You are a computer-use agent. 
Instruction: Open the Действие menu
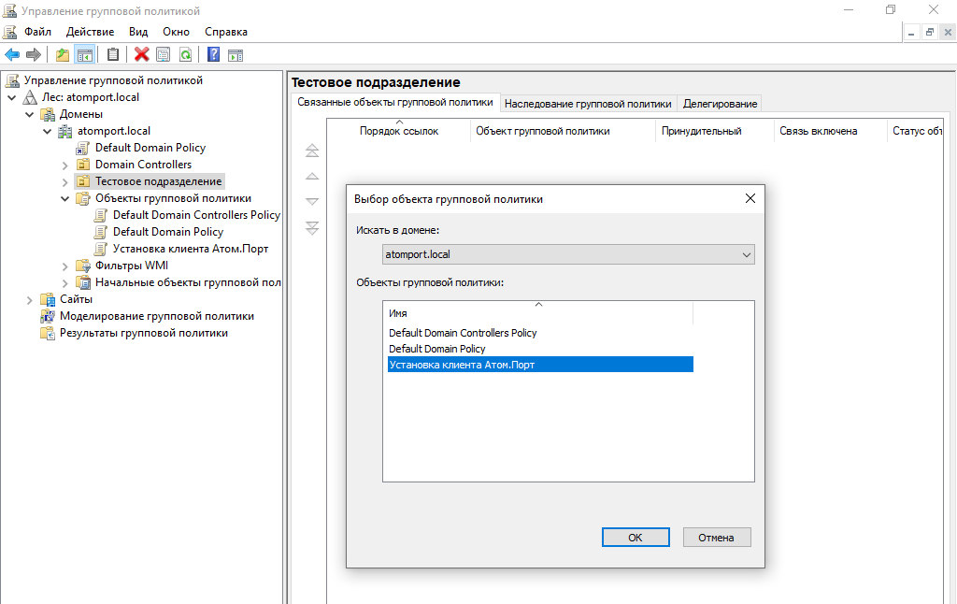pos(90,32)
